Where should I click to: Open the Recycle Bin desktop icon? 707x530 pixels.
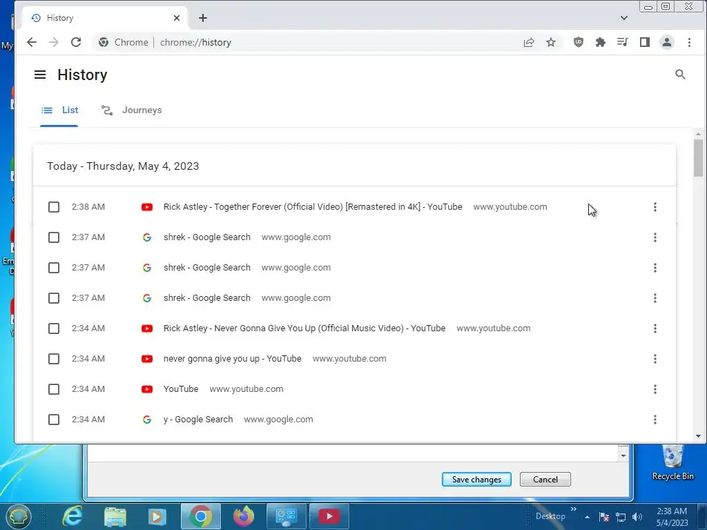672,462
